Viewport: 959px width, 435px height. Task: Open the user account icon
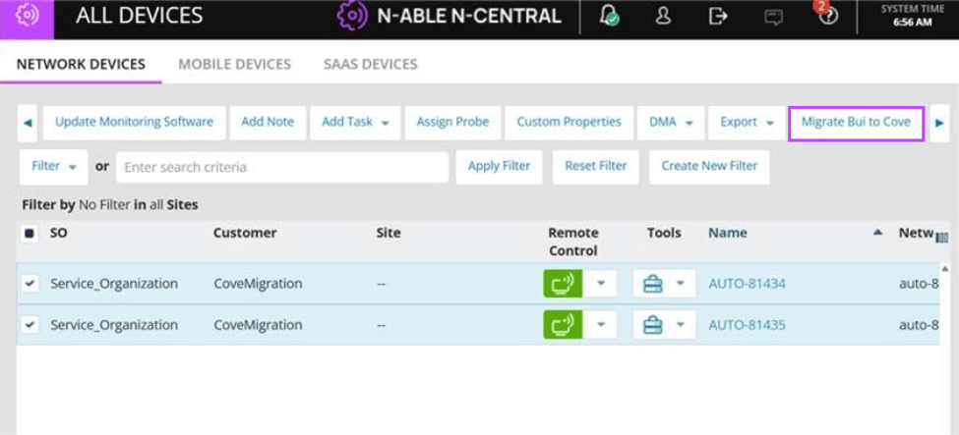pyautogui.click(x=662, y=17)
